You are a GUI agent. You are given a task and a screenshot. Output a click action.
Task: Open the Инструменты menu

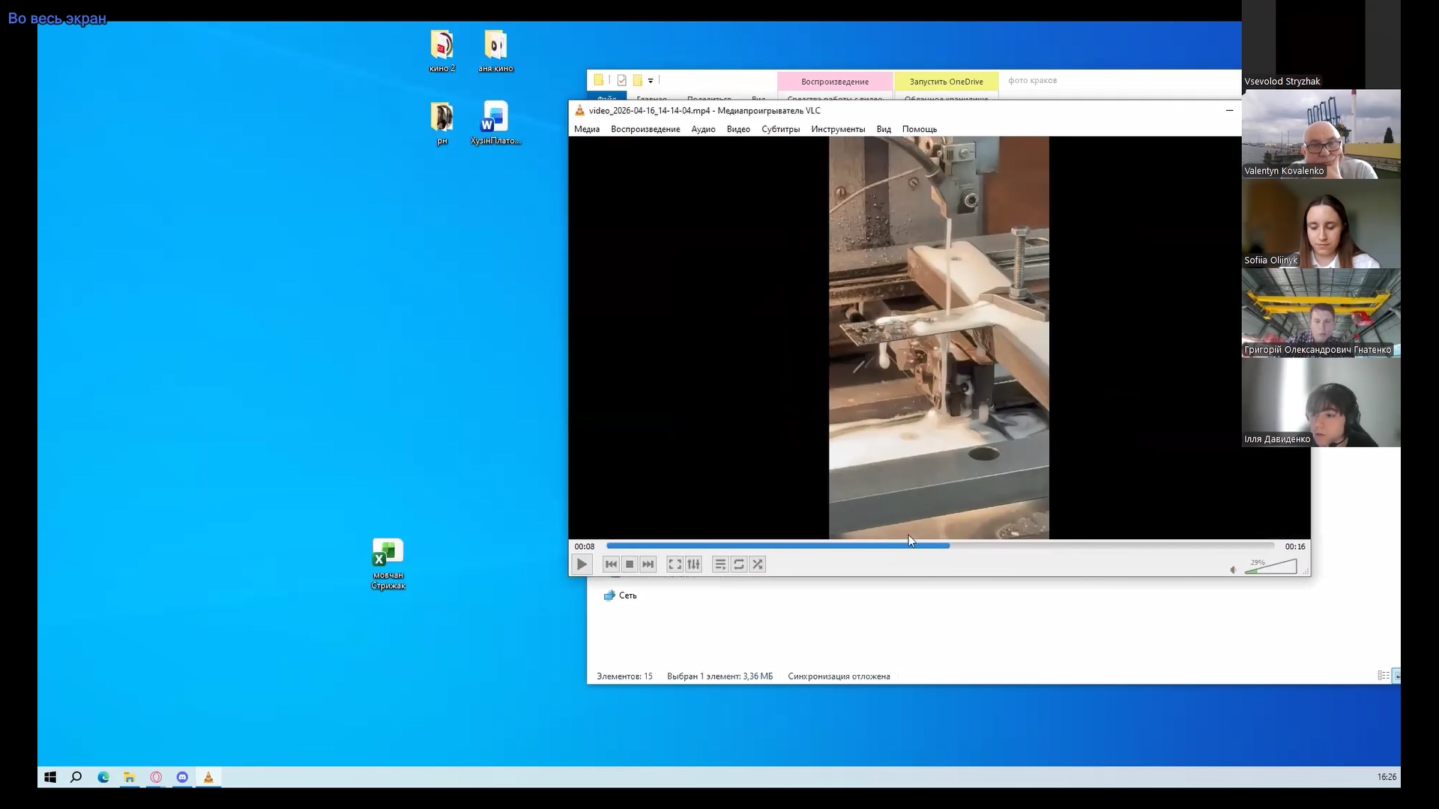837,130
